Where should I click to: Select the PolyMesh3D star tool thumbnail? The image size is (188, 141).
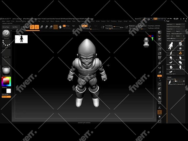[x=180, y=49]
